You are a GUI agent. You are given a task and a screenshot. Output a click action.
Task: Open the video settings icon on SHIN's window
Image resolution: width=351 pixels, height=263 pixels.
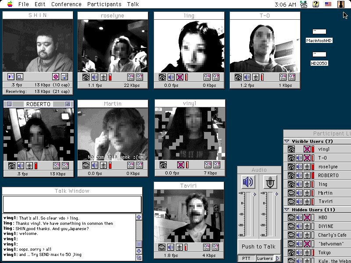point(64,77)
